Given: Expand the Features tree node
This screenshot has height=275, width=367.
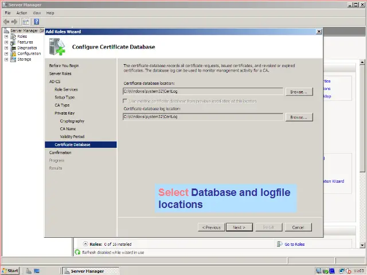Looking at the screenshot, I should click(6, 42).
